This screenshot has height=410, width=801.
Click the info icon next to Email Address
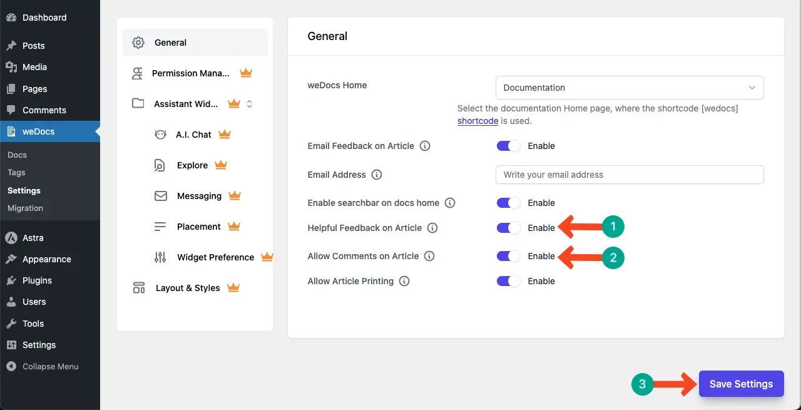(x=377, y=175)
